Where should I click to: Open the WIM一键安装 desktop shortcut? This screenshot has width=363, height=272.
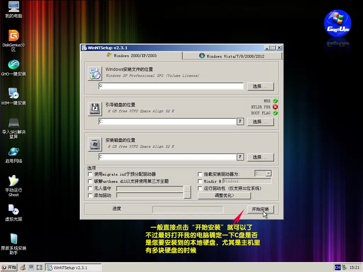pos(13,93)
